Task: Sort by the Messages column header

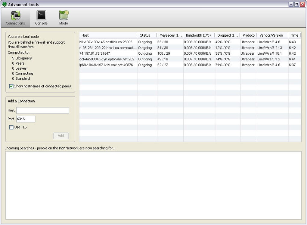Action: [170, 35]
